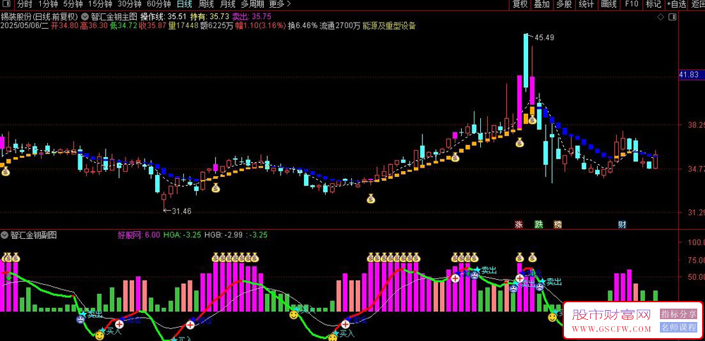Click the 持有: 35.73 value
Viewport: 705px width, 341px height.
(210, 17)
